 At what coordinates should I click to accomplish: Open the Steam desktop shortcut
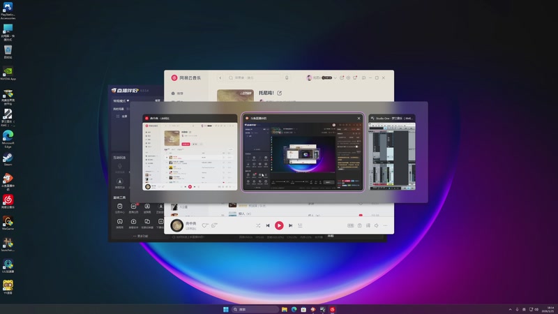pos(8,159)
